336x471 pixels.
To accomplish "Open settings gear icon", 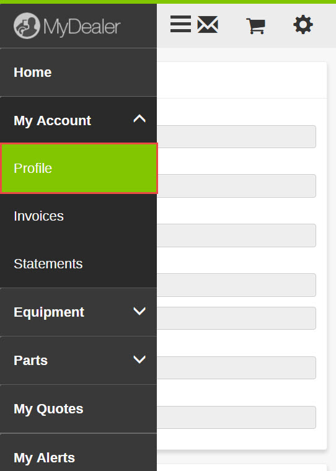I will click(303, 25).
